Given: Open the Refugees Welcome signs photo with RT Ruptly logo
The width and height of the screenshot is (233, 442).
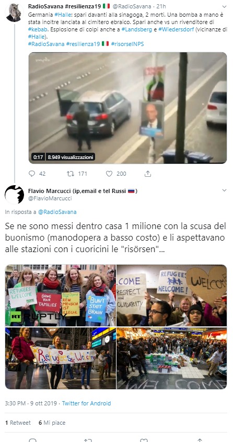Looking at the screenshot, I should click(x=60, y=296).
